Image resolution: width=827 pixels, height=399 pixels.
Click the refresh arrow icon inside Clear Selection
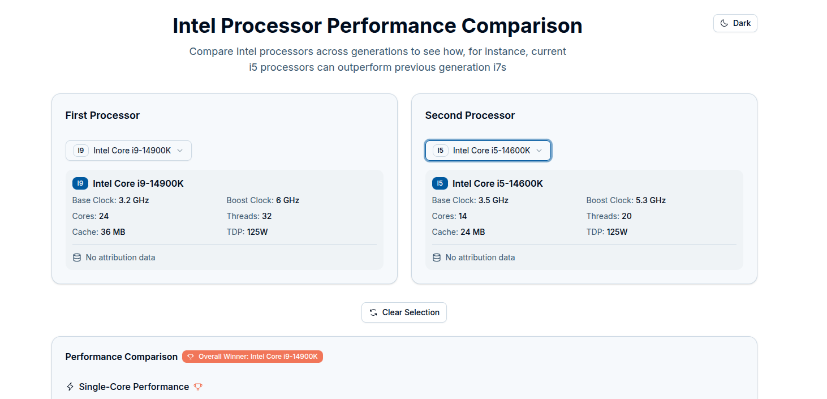[x=373, y=312]
